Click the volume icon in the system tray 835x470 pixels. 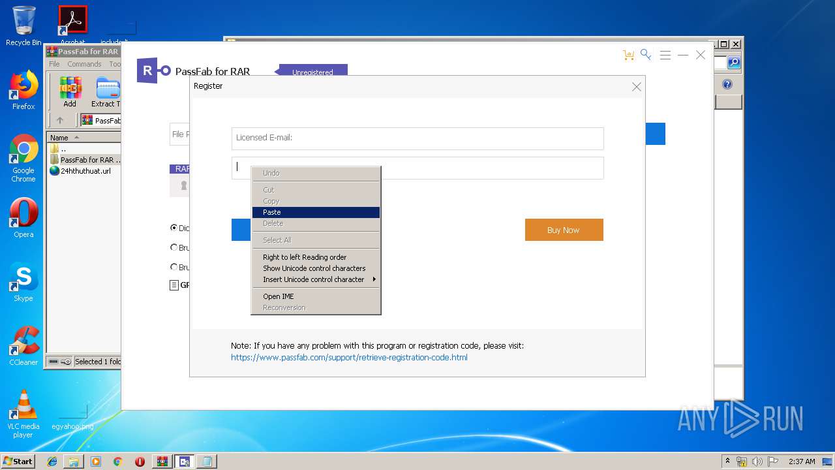[757, 462]
